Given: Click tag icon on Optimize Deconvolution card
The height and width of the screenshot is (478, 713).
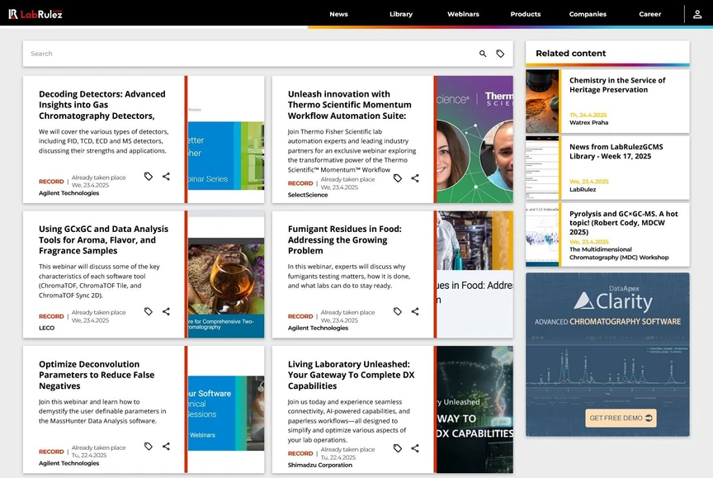Looking at the screenshot, I should point(149,447).
